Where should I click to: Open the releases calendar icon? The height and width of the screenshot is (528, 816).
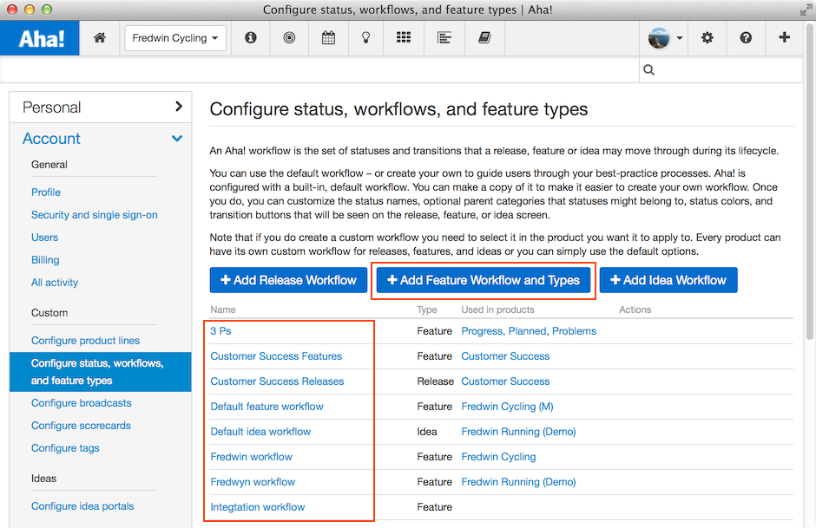tap(328, 38)
